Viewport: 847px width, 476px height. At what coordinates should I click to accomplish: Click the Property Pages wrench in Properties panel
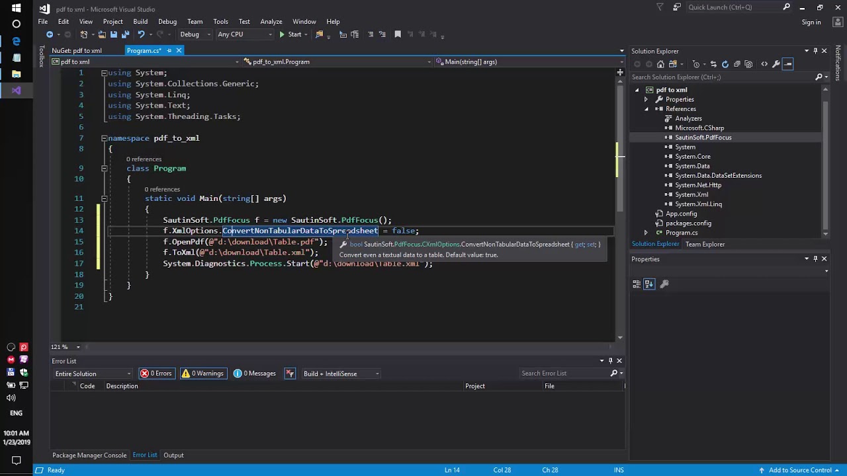pyautogui.click(x=664, y=284)
